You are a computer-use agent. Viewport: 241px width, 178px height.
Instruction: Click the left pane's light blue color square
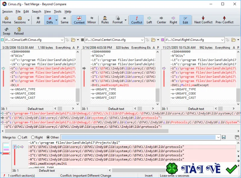click(2, 40)
